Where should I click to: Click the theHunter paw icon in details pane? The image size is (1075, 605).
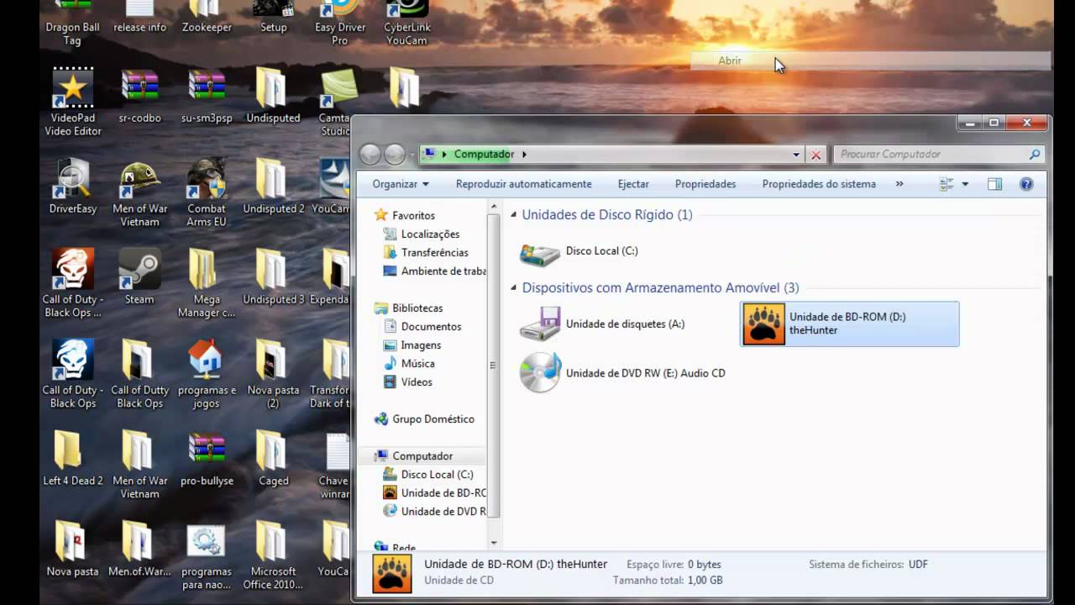pyautogui.click(x=392, y=573)
